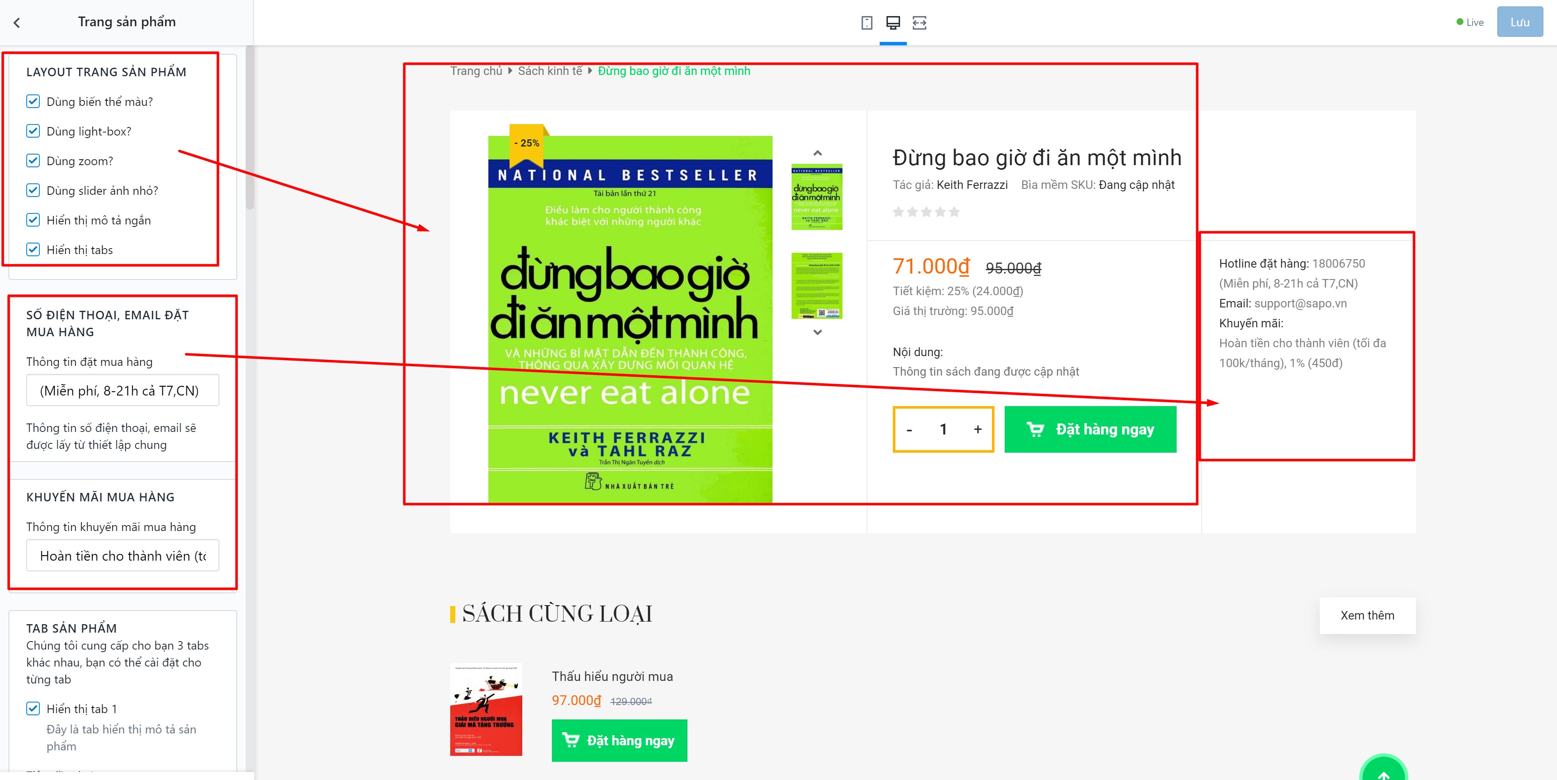Toggle fullscreen width preview icon
This screenshot has height=780, width=1557.
919,23
